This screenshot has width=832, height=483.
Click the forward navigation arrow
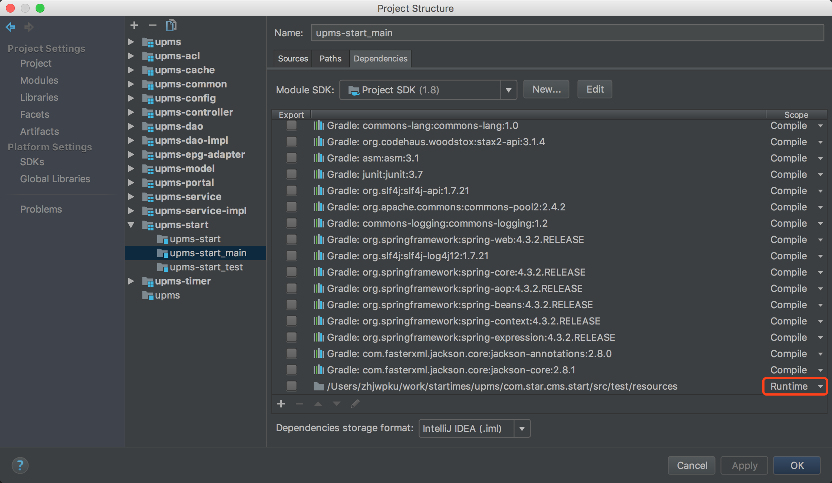click(29, 27)
